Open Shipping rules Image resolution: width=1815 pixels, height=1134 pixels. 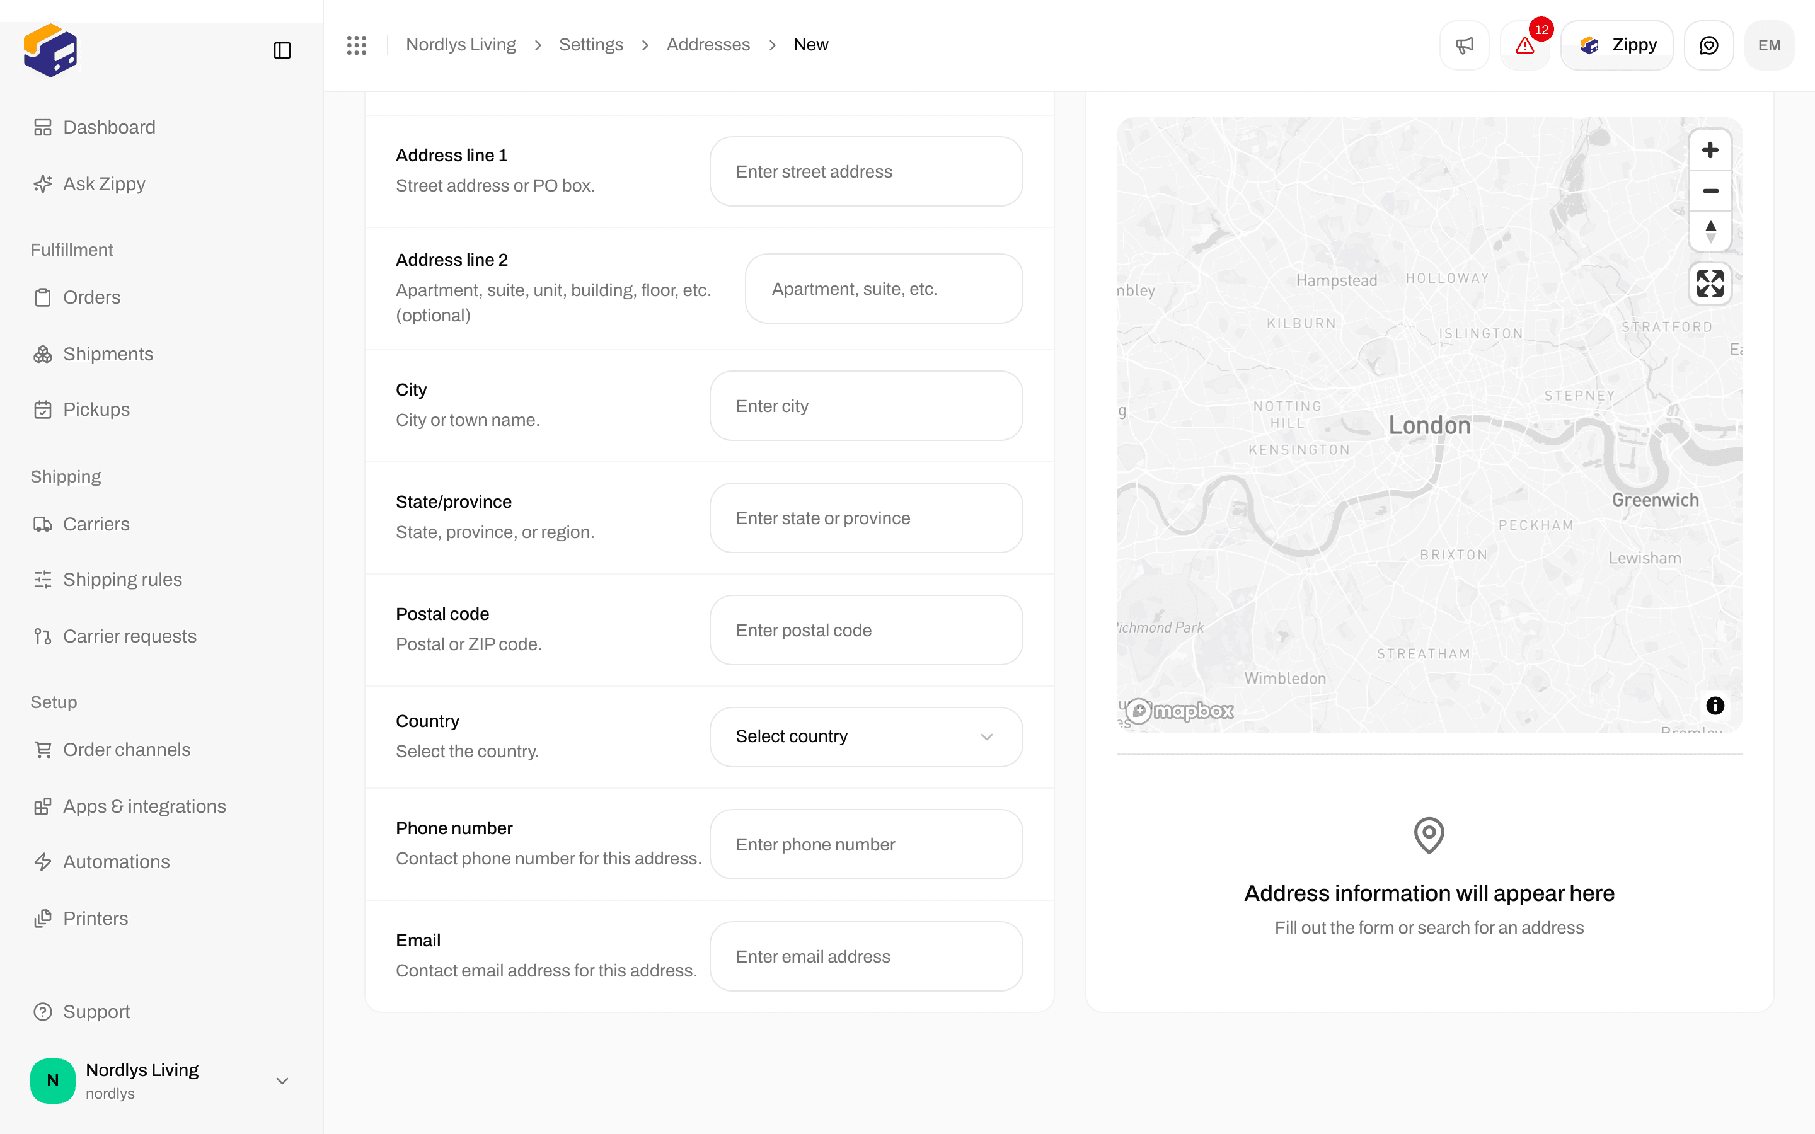point(107,580)
